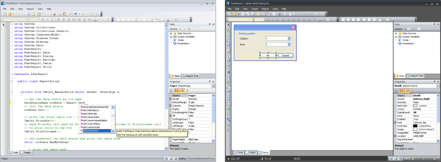The image size is (441, 162).
Task: Click the Cancel button in the dialog form
Action: [x=285, y=55]
